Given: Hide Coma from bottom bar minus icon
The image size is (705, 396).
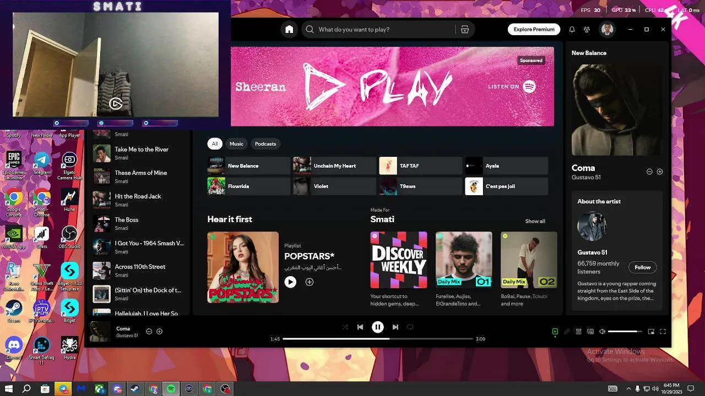Looking at the screenshot, I should (149, 332).
